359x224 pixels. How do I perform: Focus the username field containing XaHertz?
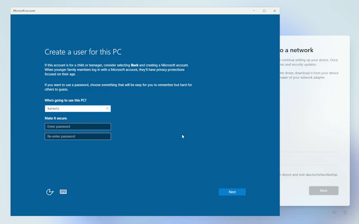(74, 108)
